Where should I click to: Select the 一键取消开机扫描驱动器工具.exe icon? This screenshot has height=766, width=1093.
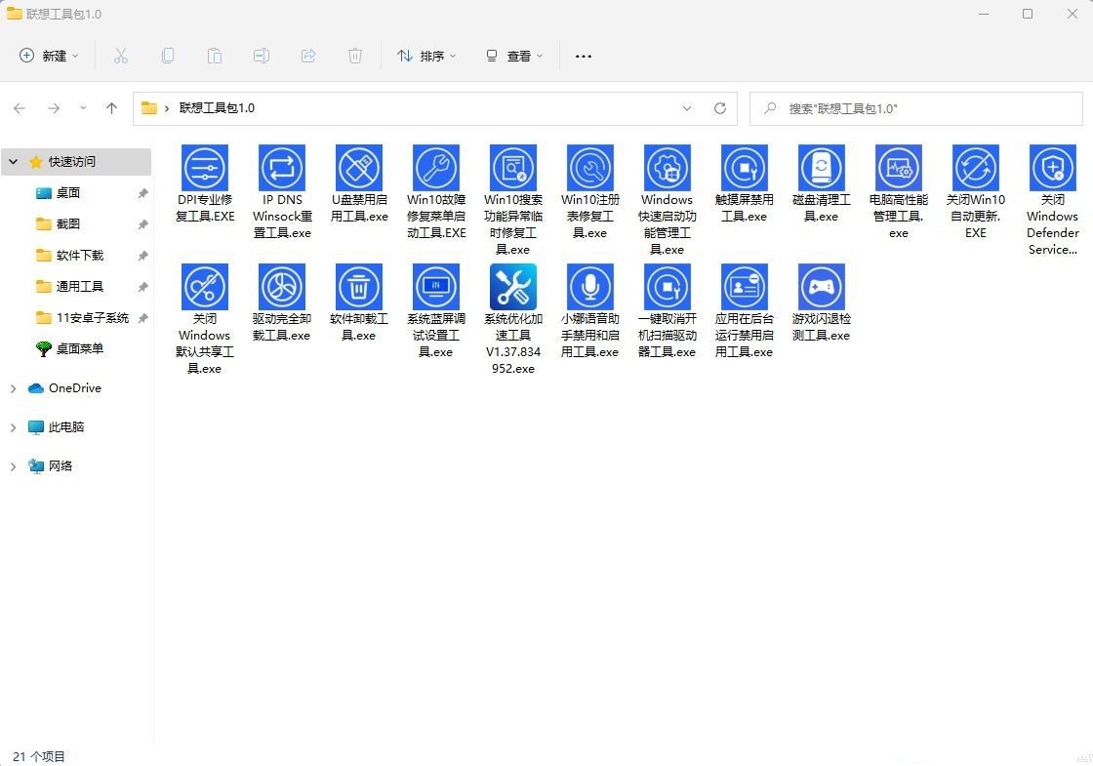click(668, 287)
